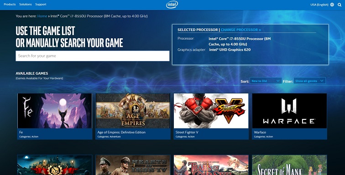Open the Products menu
This screenshot has width=345, height=175.
point(10,5)
